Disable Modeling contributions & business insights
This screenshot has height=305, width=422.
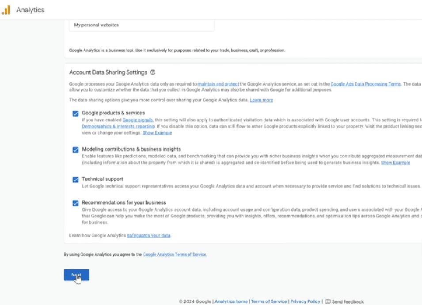(x=76, y=149)
